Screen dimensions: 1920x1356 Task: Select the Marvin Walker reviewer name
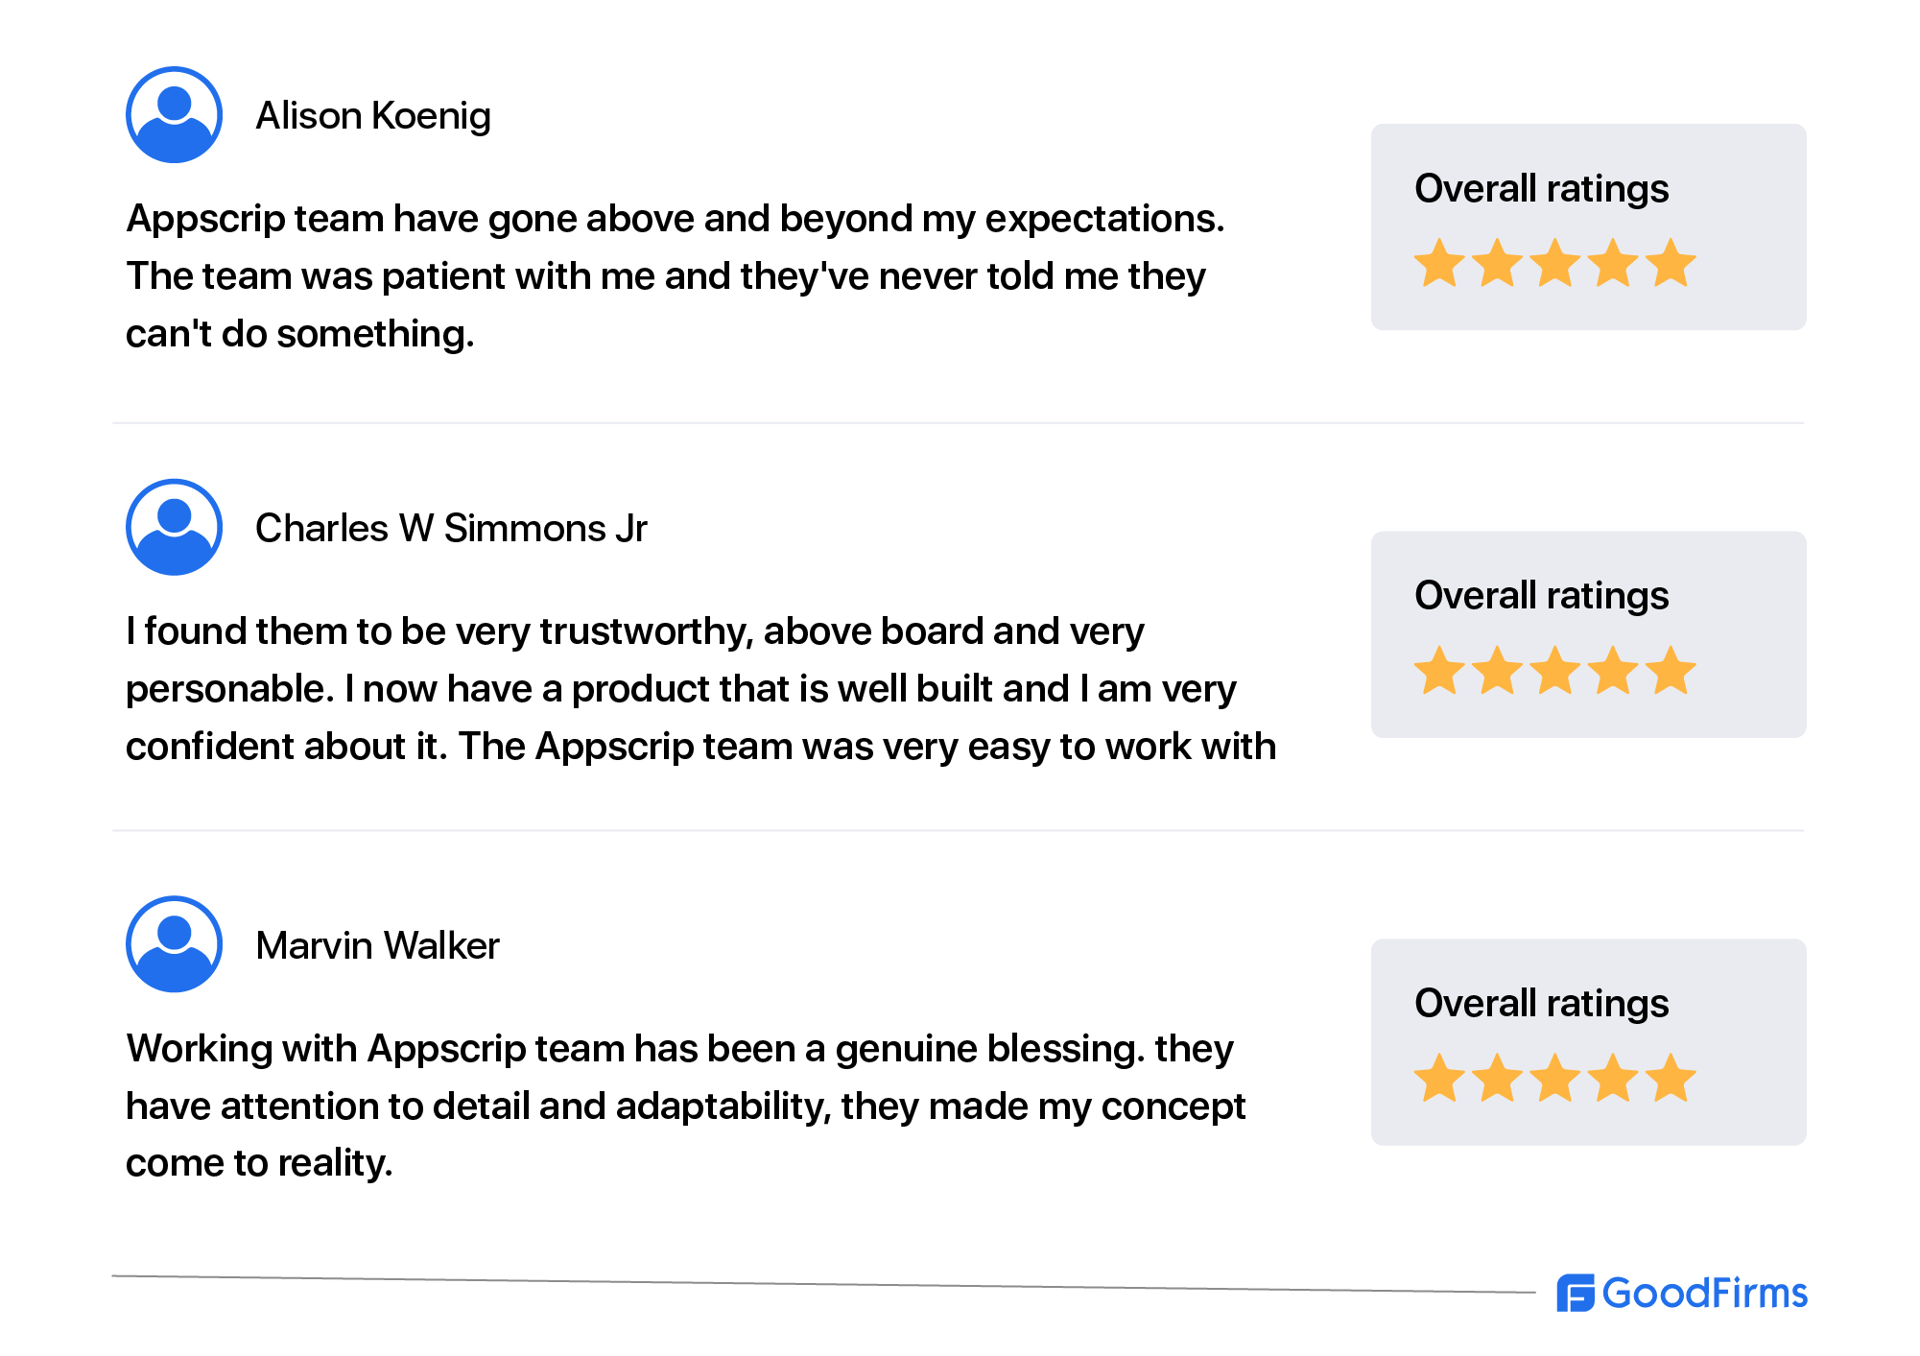[377, 945]
